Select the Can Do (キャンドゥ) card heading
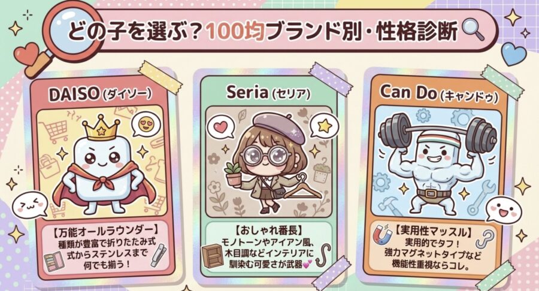 pyautogui.click(x=438, y=93)
